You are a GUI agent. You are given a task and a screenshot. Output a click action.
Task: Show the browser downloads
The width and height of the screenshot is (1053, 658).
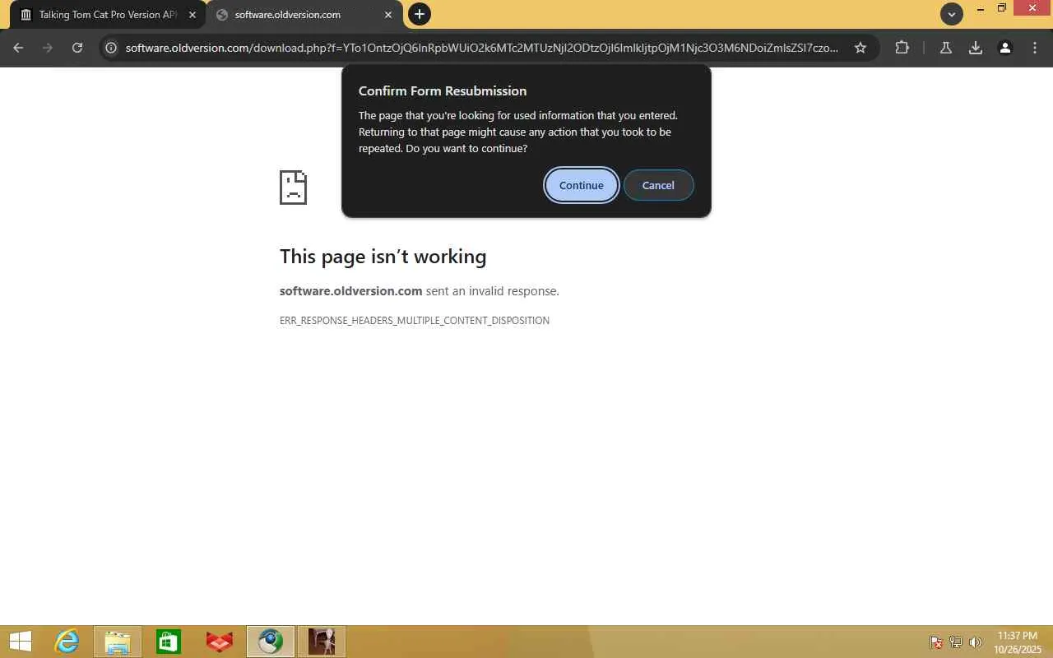pyautogui.click(x=976, y=48)
